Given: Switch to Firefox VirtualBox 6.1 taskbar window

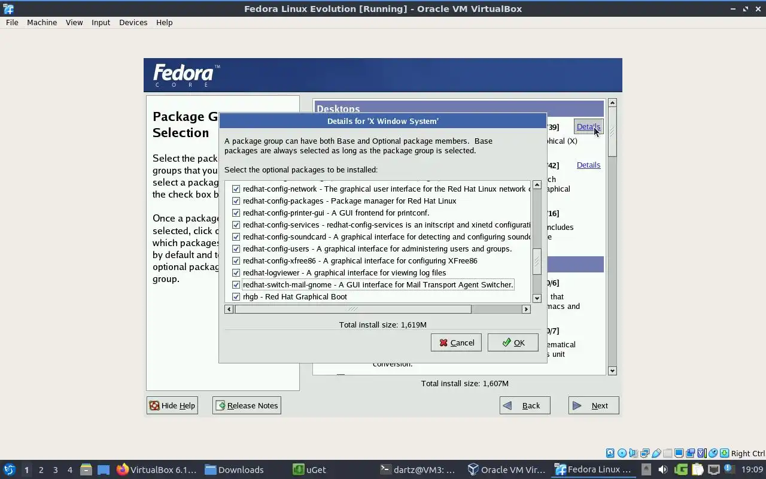Looking at the screenshot, I should point(156,469).
